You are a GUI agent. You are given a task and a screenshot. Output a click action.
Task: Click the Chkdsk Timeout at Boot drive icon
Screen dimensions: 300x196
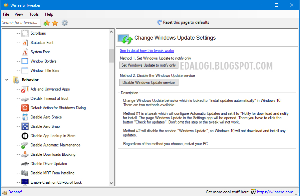pyautogui.click(x=25, y=99)
